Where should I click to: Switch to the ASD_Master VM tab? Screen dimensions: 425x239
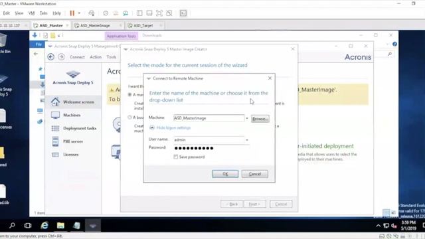pos(51,25)
